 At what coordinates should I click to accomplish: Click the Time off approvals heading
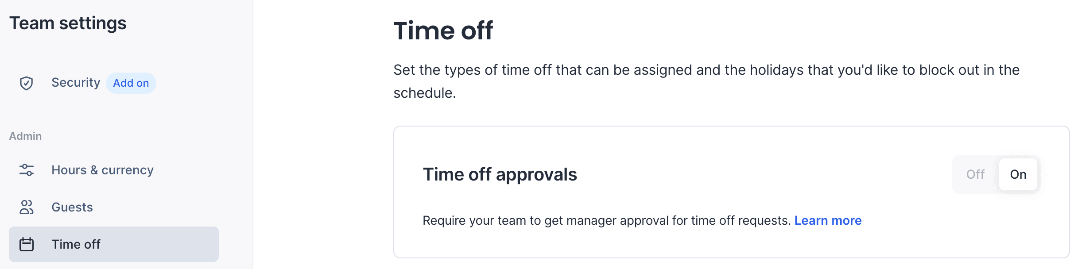(x=500, y=174)
